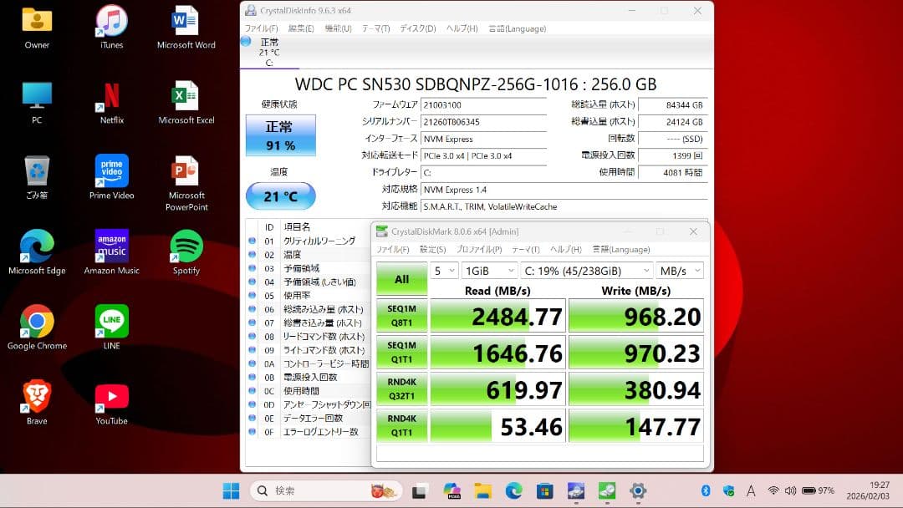Click the SEQ1M Q1T1 test button
This screenshot has width=903, height=508.
pos(401,352)
